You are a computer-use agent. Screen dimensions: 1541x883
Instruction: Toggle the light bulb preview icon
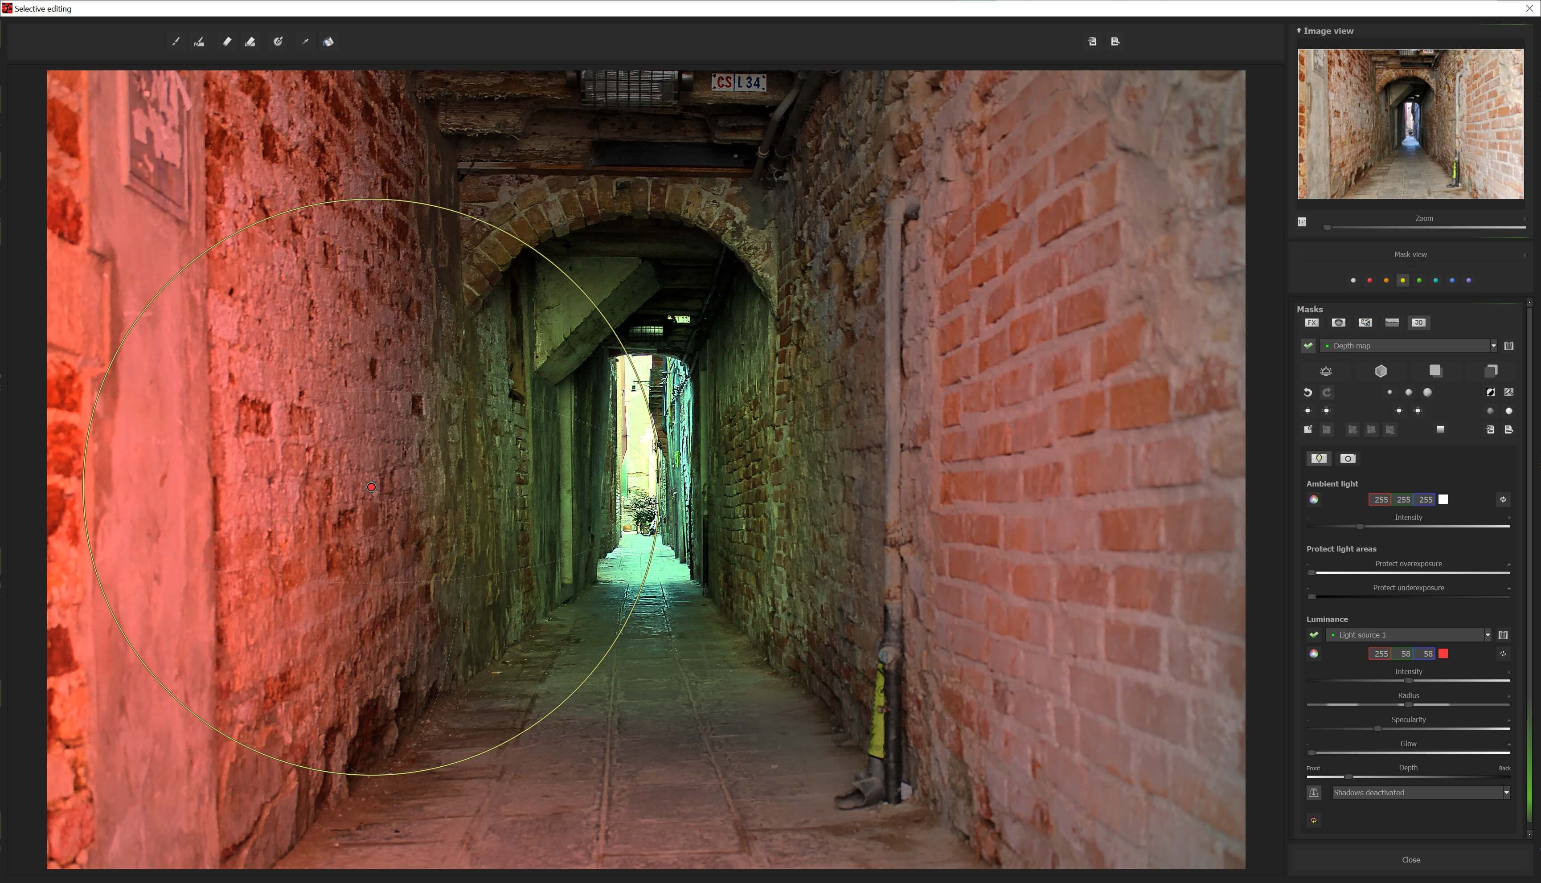coord(1319,458)
